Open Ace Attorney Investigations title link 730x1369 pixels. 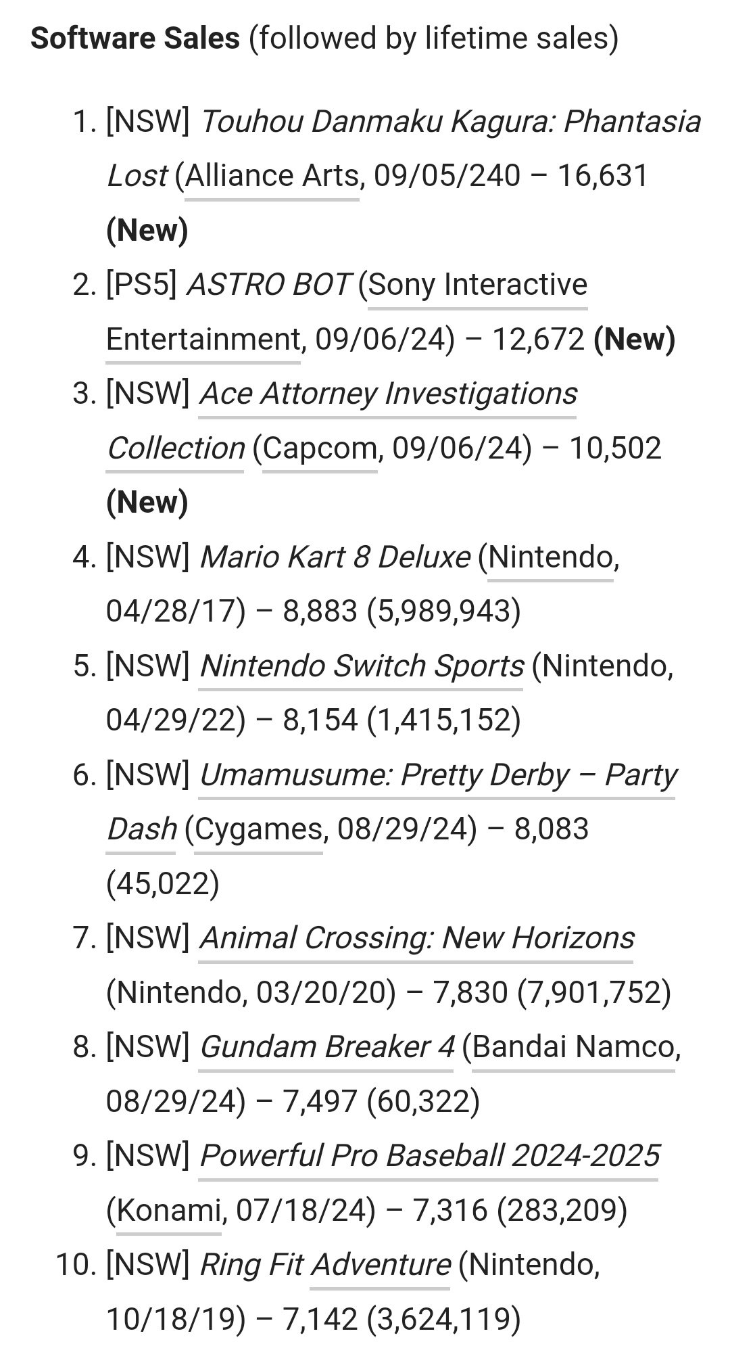tap(388, 394)
